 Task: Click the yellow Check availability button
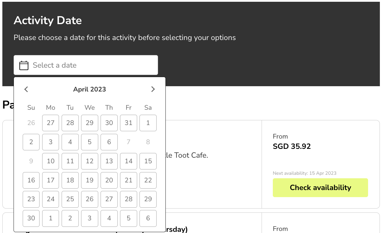pos(320,188)
